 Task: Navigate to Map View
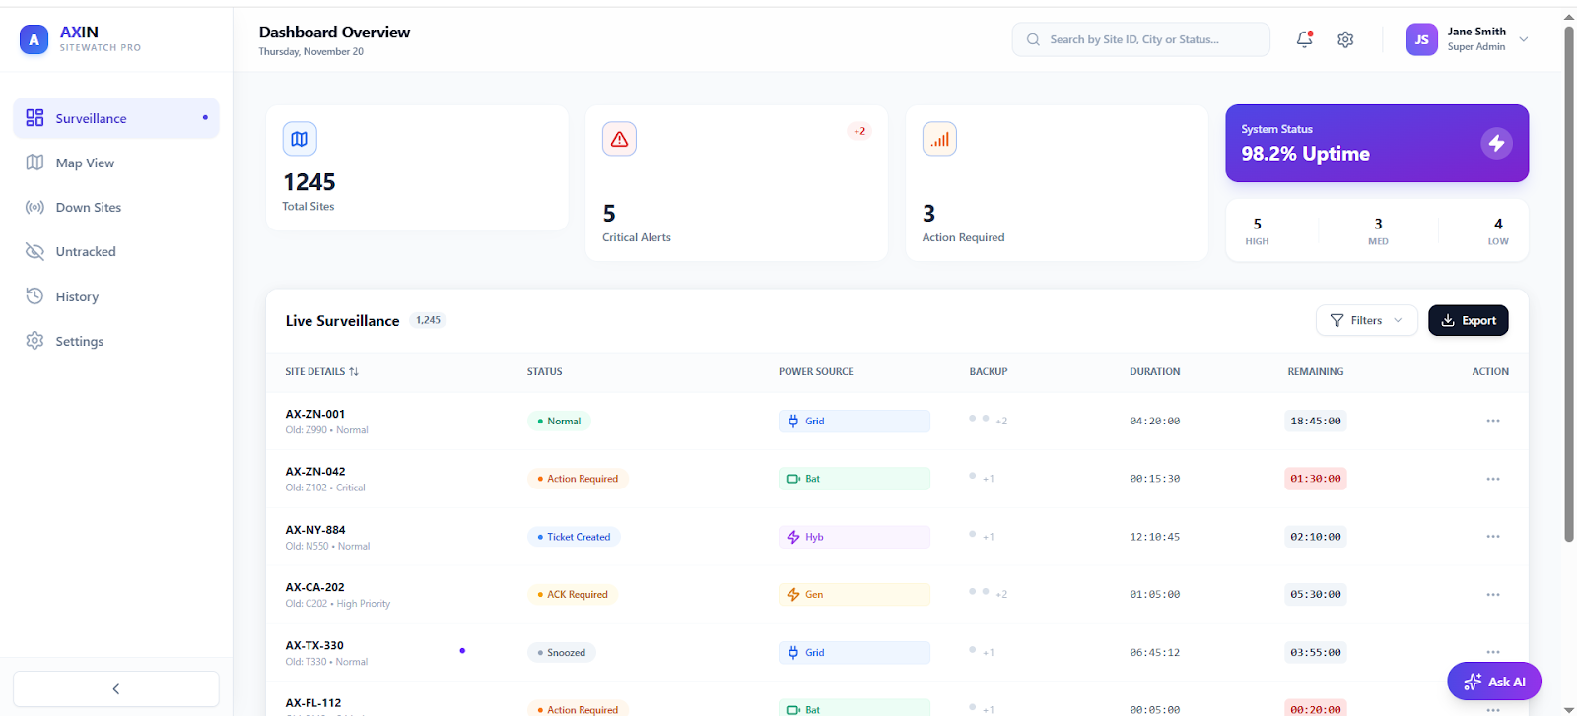85,163
